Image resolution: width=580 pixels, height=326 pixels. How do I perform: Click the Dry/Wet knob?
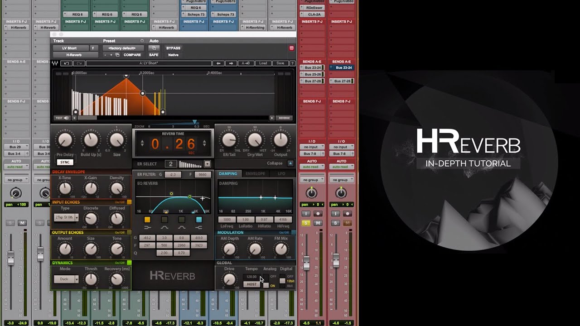255,140
